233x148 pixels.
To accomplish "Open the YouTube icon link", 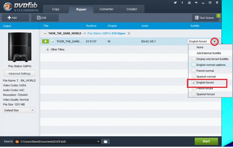I will click(189, 3).
